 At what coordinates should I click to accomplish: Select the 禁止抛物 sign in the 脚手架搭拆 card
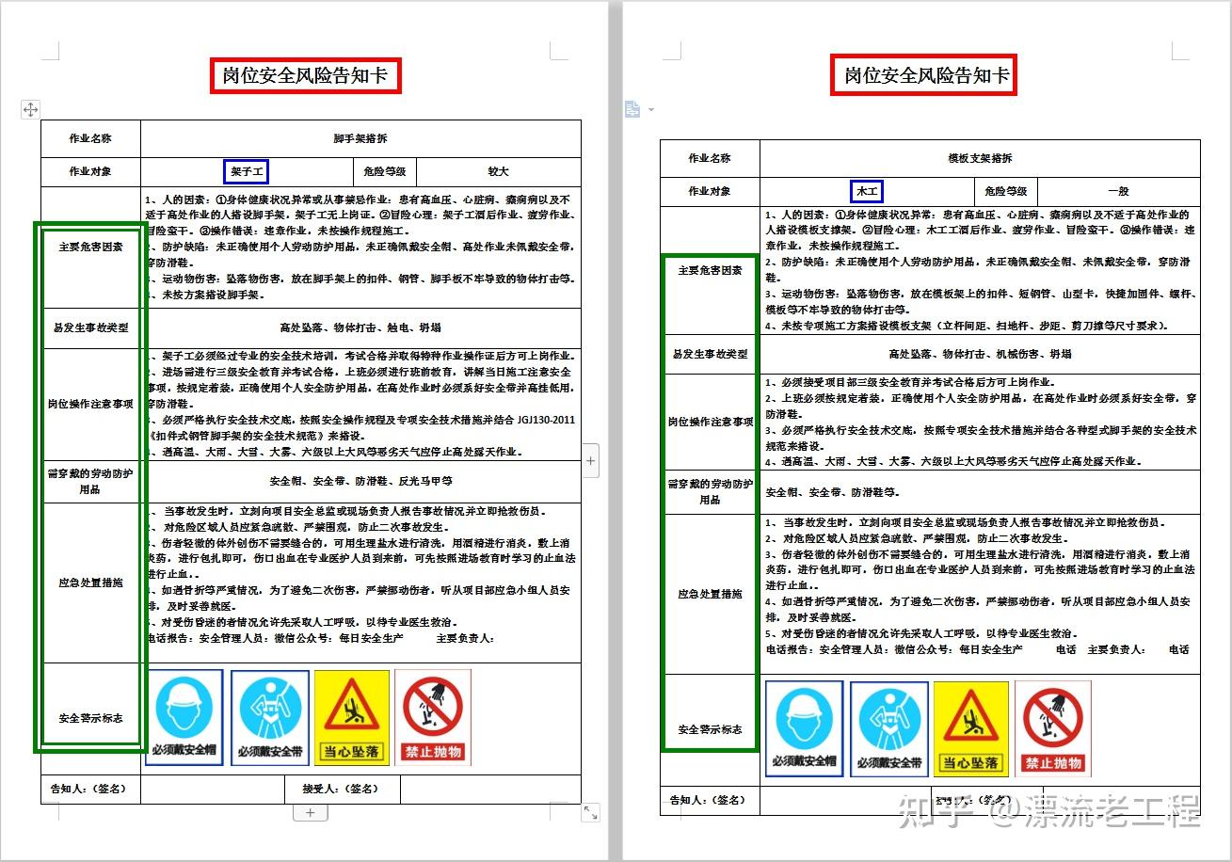point(433,717)
